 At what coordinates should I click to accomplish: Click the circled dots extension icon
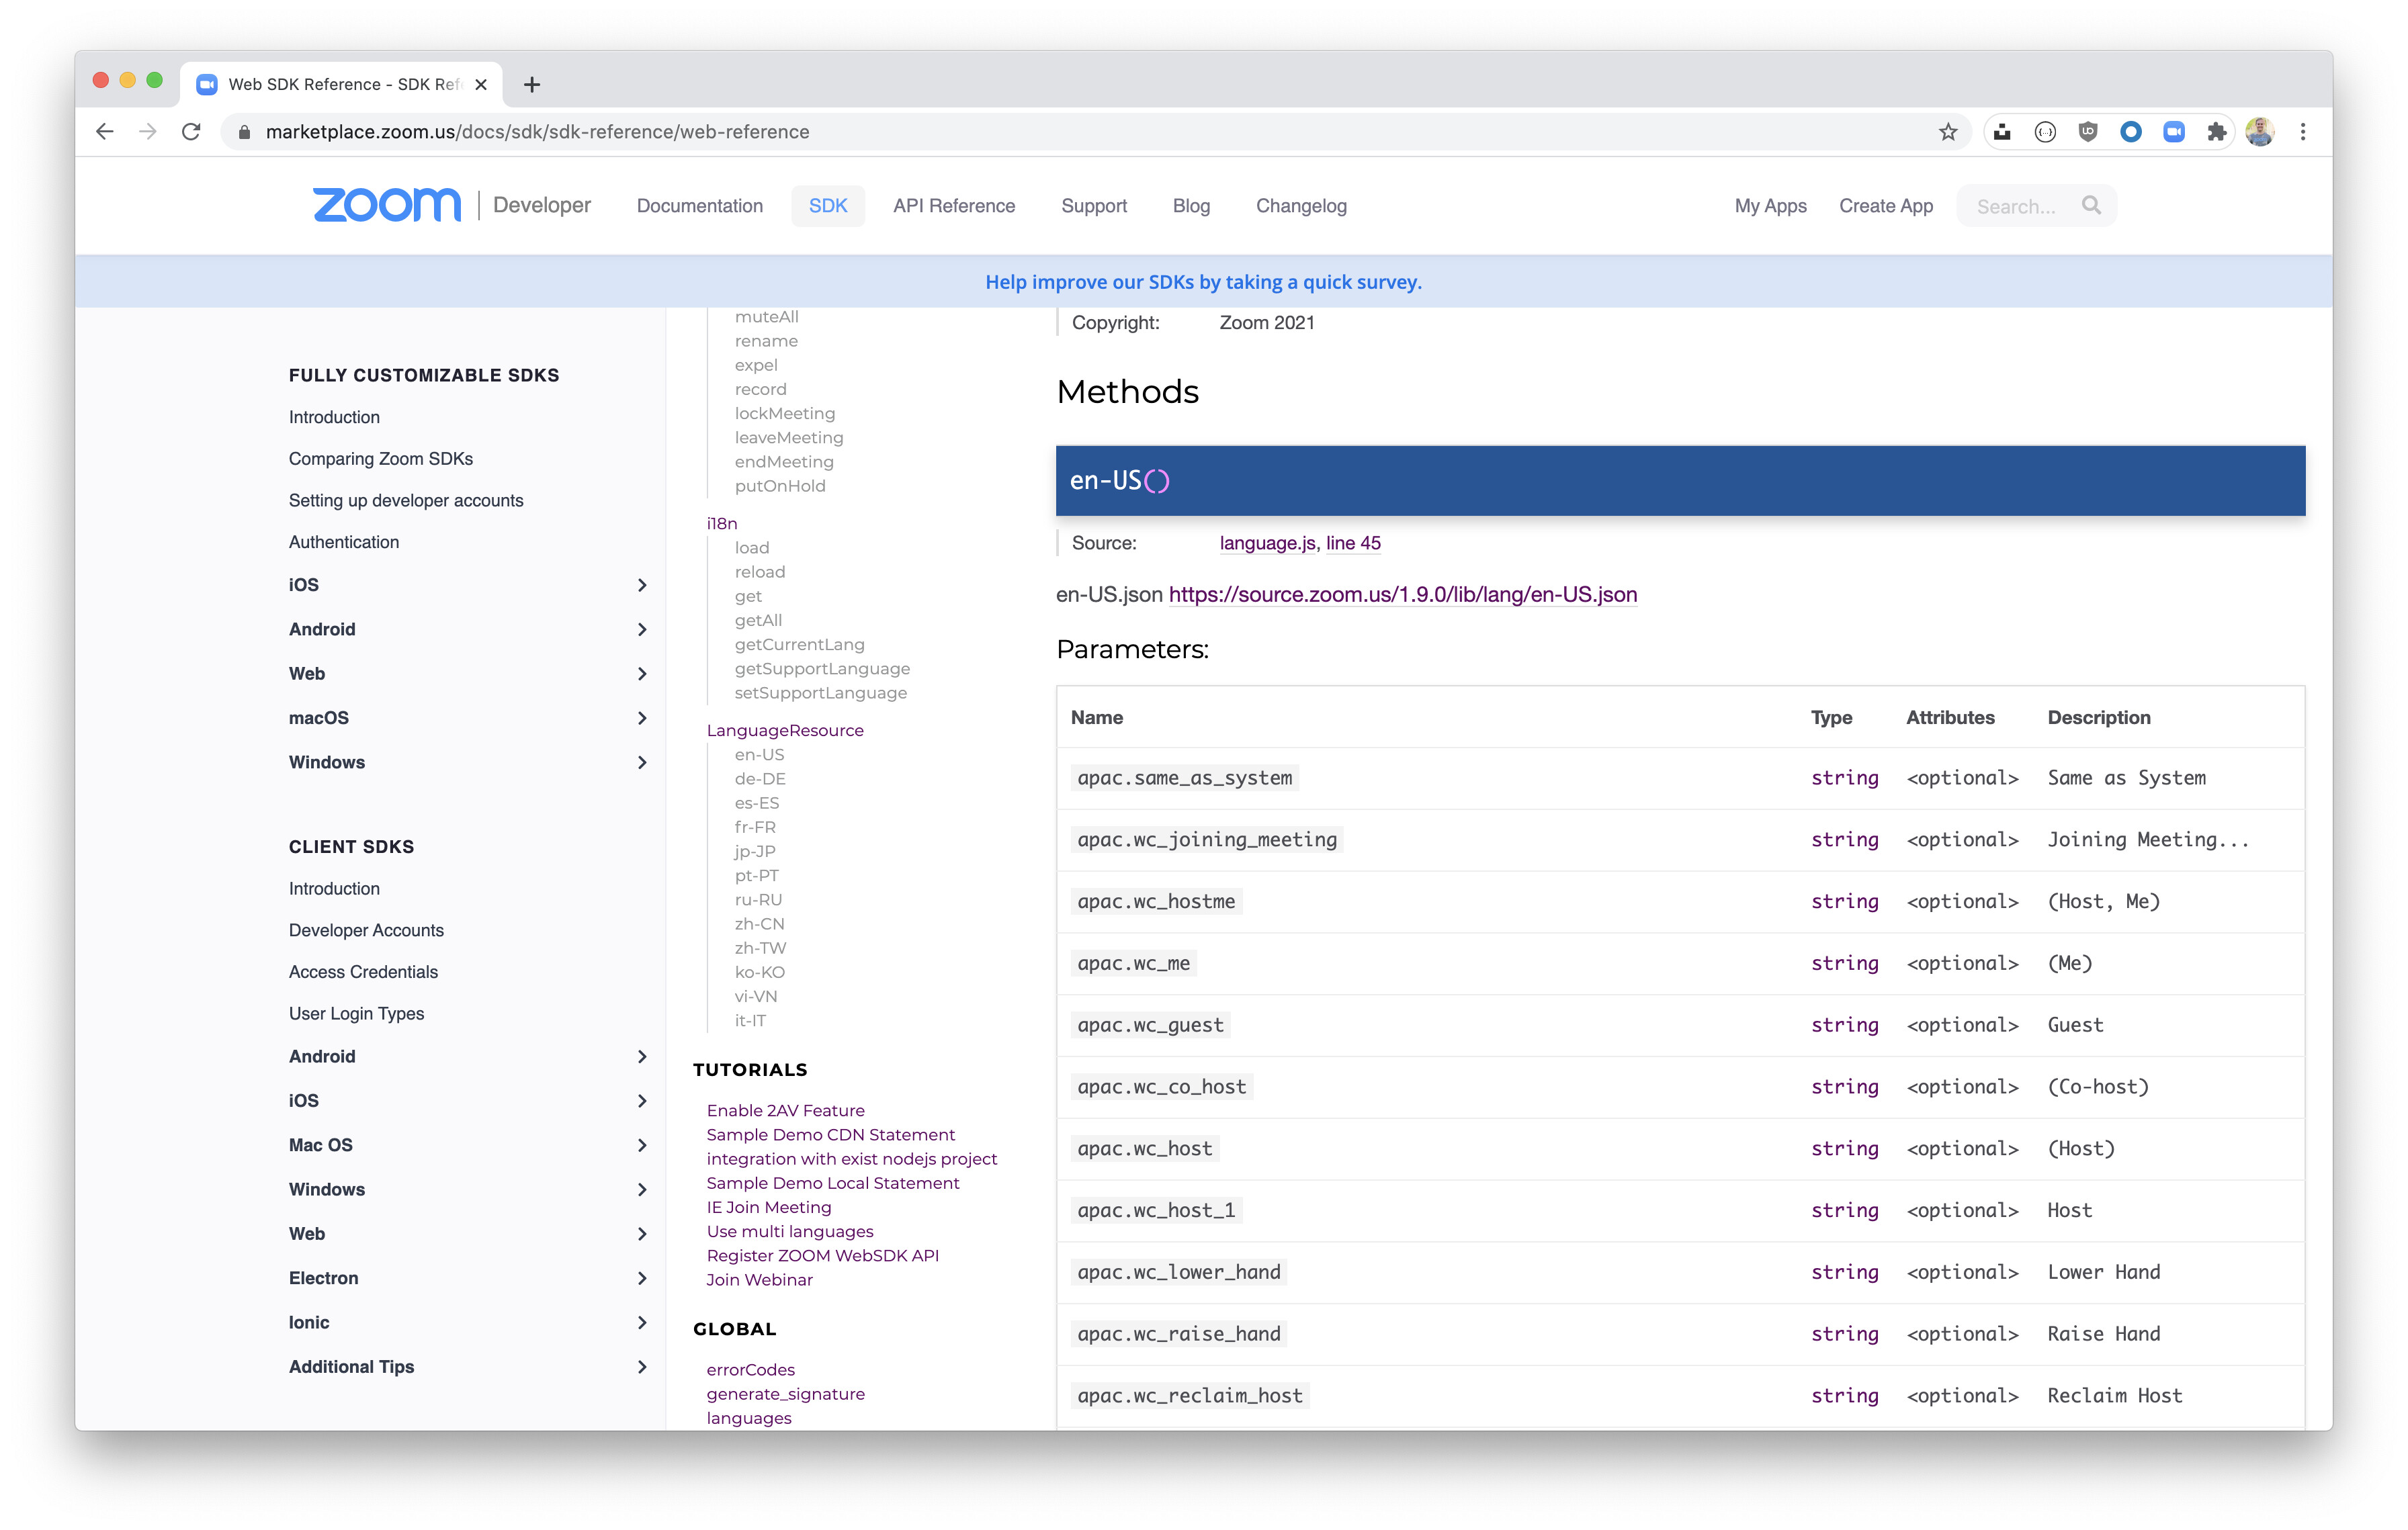pos(2045,132)
